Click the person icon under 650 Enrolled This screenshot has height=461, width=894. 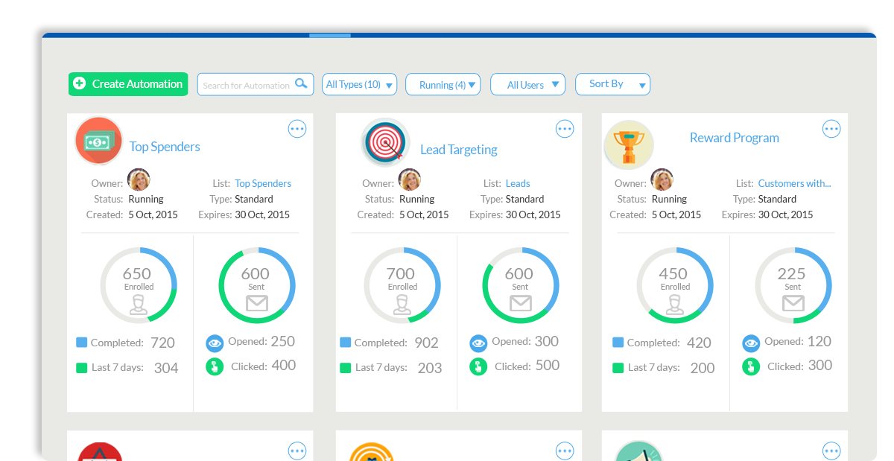(x=139, y=304)
